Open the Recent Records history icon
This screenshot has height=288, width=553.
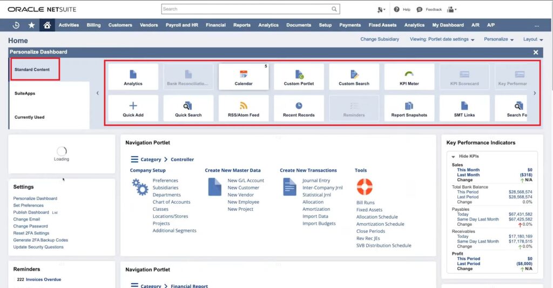click(16, 25)
